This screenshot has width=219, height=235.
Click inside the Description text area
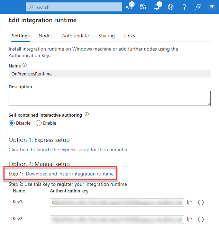(x=110, y=98)
